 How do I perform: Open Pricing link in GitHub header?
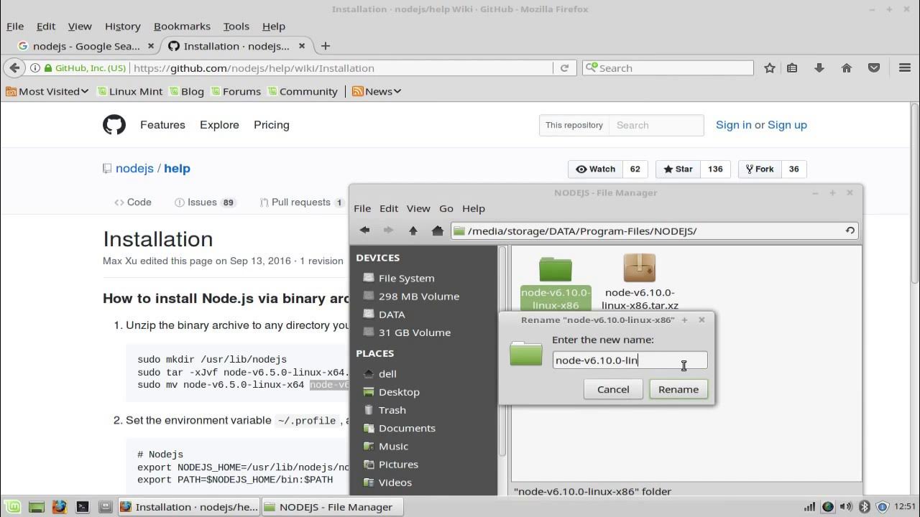coord(272,125)
